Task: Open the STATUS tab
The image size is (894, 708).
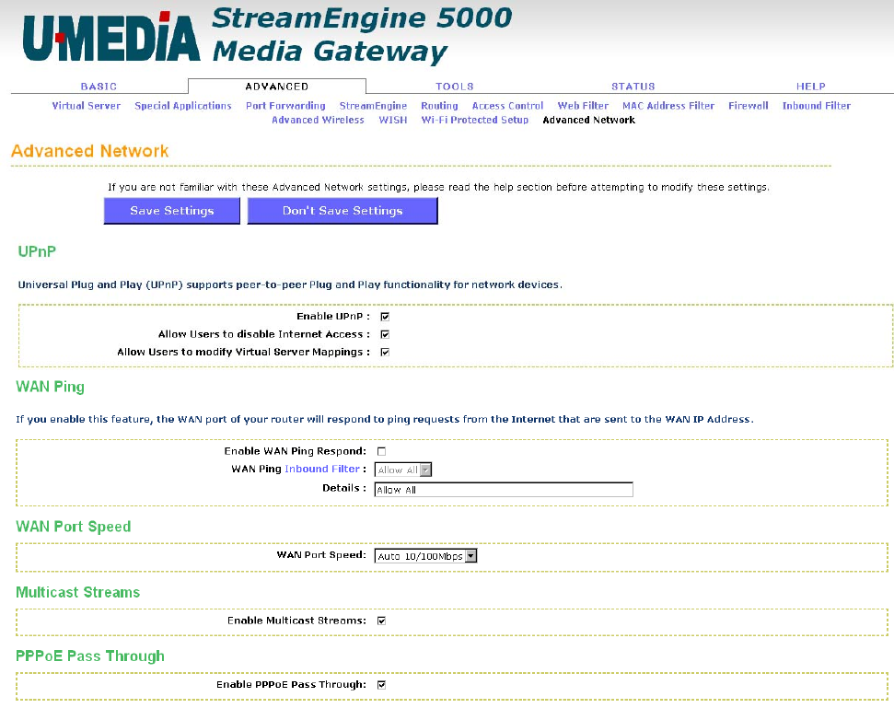Action: click(x=633, y=87)
